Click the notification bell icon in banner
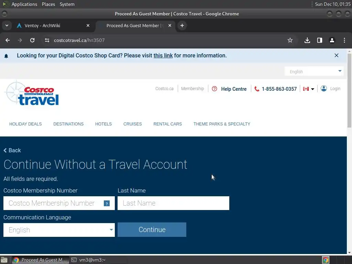The image size is (352, 264). click(x=6, y=56)
